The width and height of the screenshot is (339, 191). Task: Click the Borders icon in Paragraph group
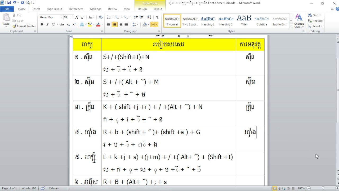(x=153, y=24)
